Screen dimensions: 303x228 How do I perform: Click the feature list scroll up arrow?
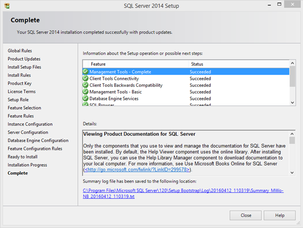[x=292, y=63]
